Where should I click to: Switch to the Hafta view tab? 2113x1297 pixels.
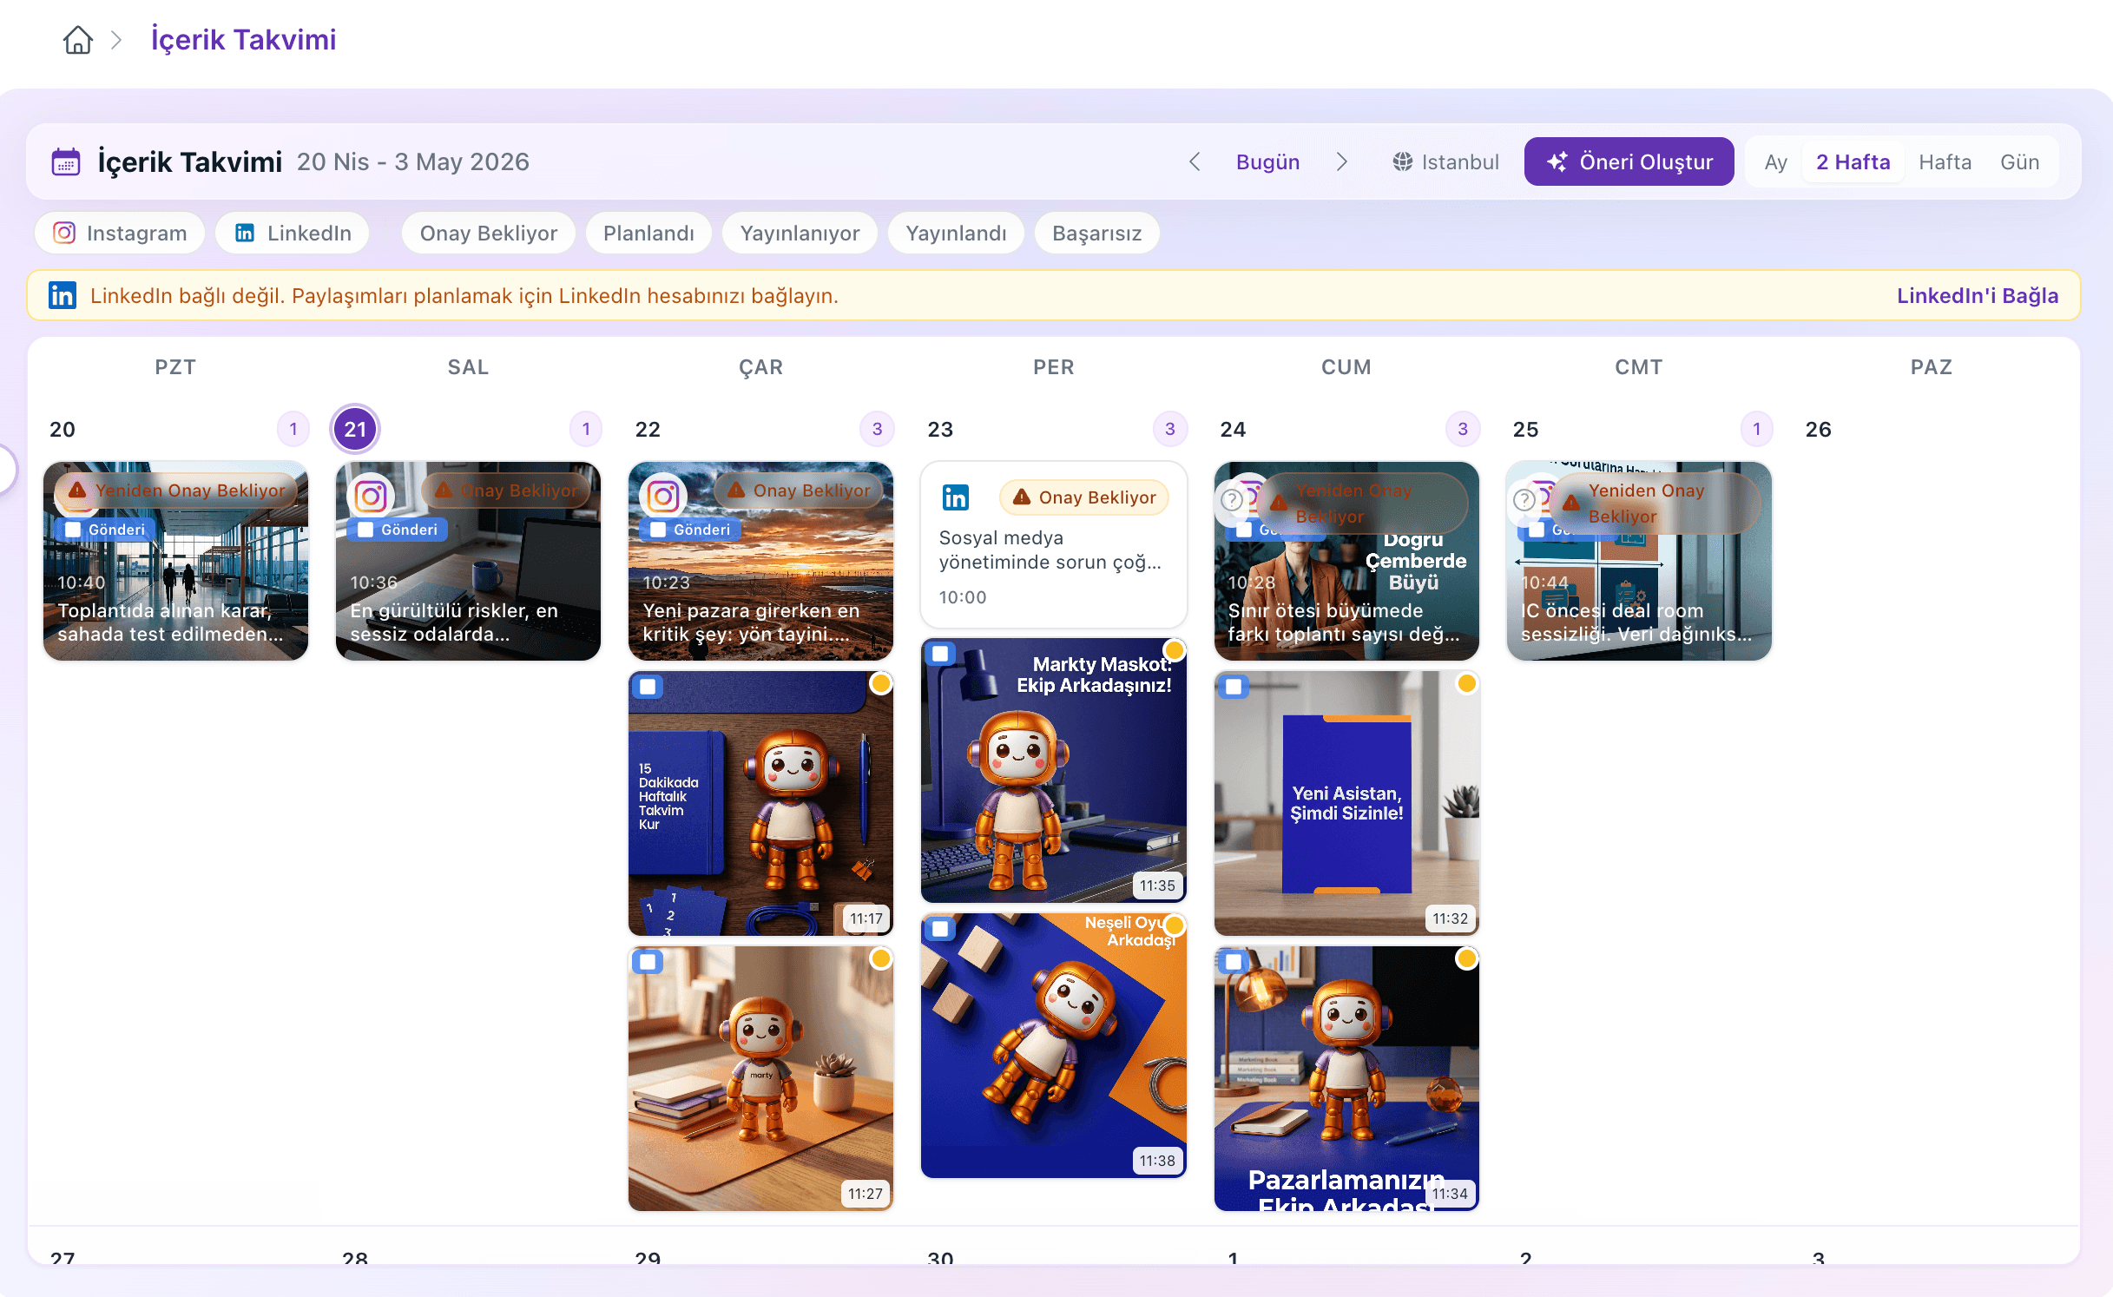[1945, 162]
